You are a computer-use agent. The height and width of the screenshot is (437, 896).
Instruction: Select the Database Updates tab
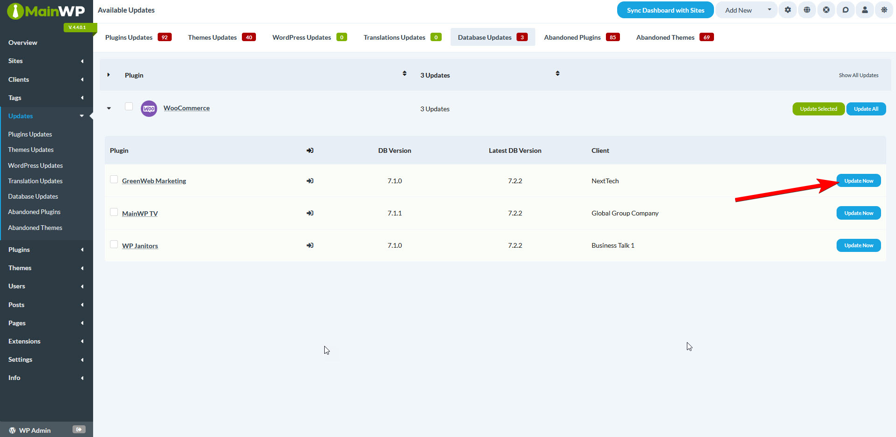pyautogui.click(x=493, y=37)
